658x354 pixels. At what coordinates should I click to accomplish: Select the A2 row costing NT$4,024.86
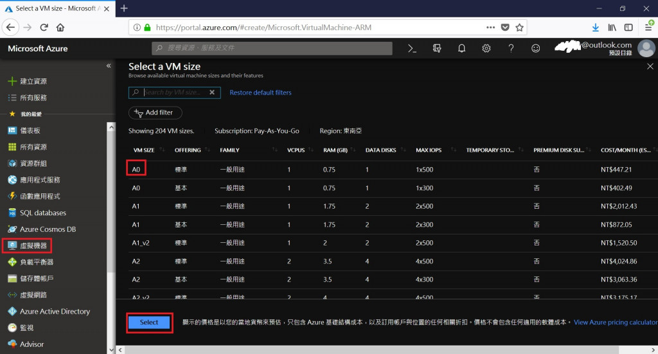(393, 261)
